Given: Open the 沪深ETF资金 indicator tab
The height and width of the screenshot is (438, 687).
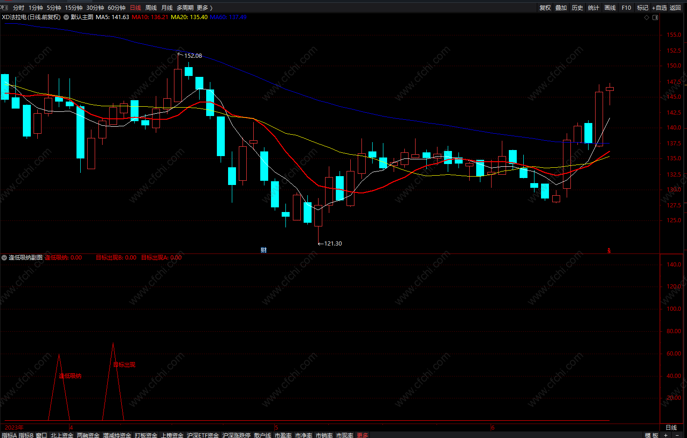Looking at the screenshot, I should [x=203, y=435].
